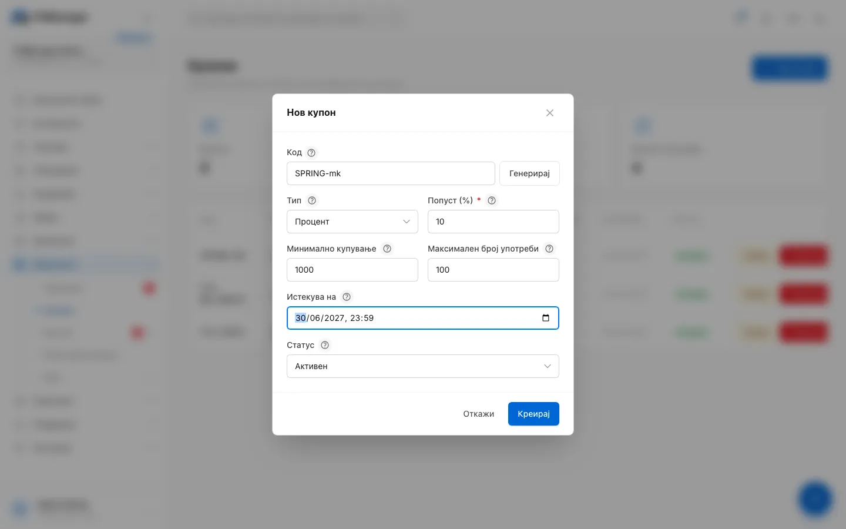View help for Максимален број употреби
Image resolution: width=846 pixels, height=529 pixels.
[x=549, y=249]
